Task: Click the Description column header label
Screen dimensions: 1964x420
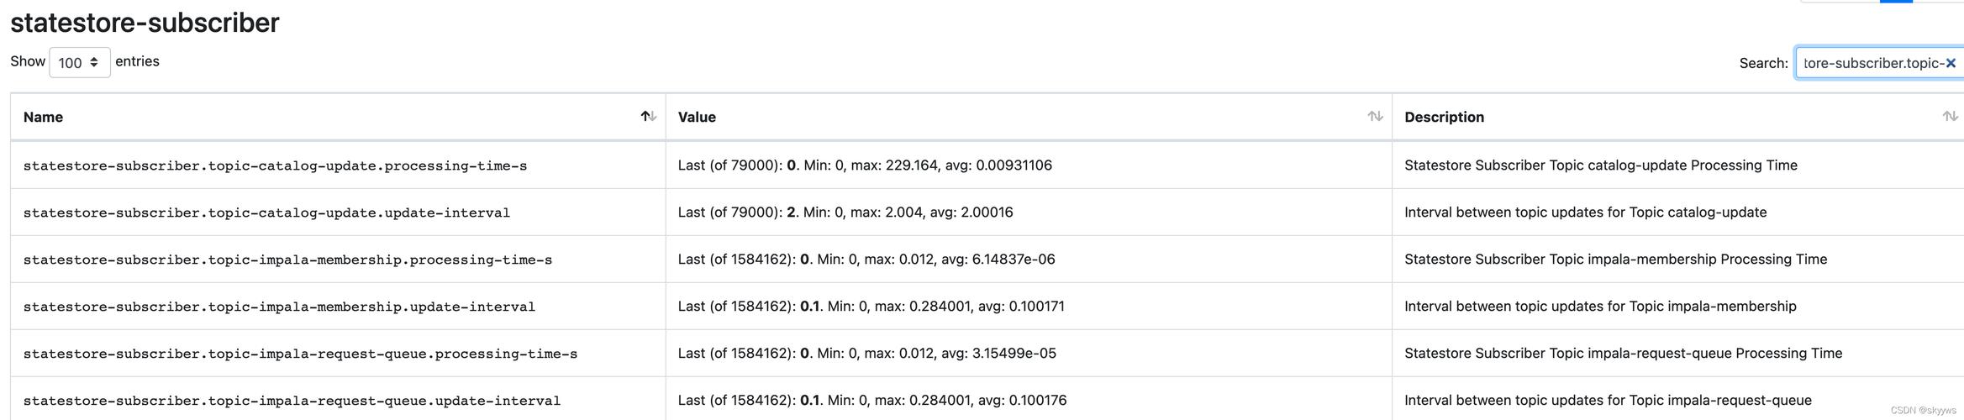Action: pyautogui.click(x=1444, y=117)
